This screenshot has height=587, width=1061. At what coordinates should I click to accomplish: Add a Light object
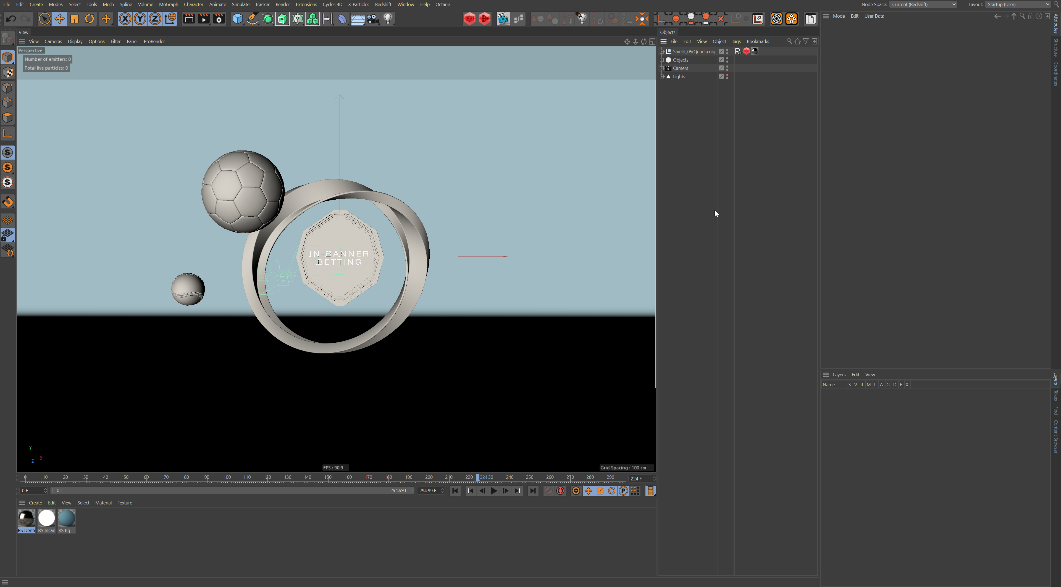point(388,19)
